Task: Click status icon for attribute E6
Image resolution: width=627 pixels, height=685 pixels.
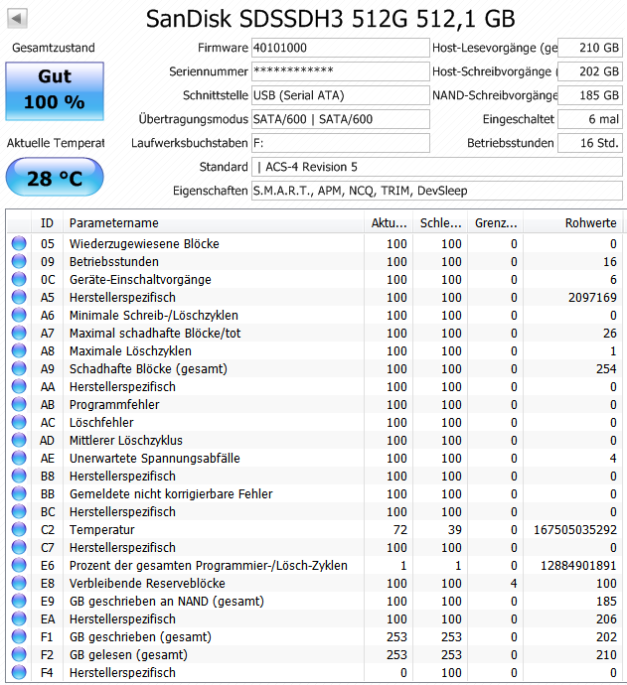Action: [19, 565]
